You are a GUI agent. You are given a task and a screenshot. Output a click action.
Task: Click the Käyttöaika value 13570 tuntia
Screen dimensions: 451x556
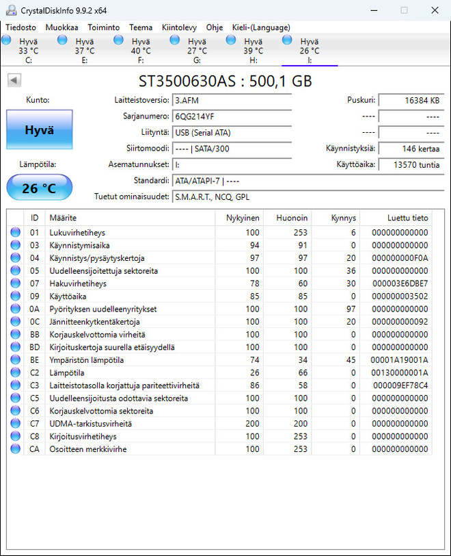411,165
